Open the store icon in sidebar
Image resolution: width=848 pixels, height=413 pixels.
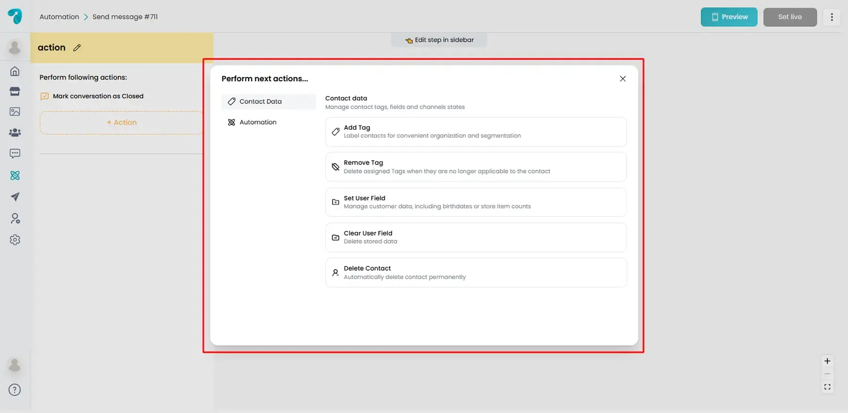point(15,91)
